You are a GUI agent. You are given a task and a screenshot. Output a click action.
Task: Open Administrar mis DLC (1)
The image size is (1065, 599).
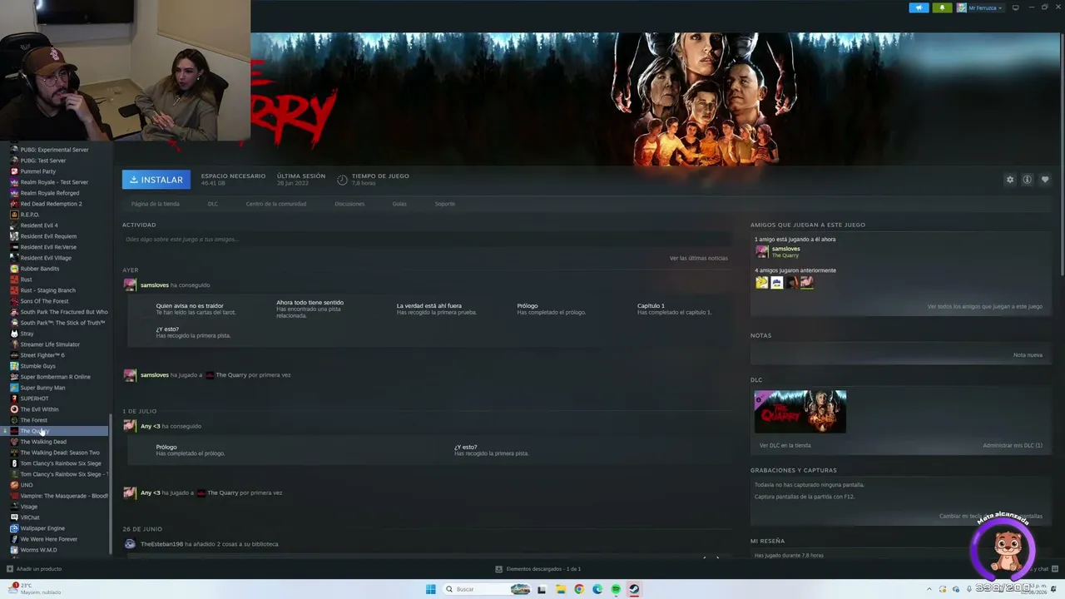click(x=1013, y=446)
